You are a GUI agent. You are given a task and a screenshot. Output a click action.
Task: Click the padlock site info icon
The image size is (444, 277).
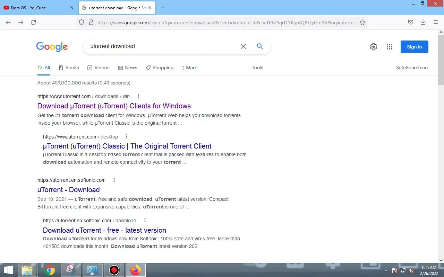(x=91, y=22)
